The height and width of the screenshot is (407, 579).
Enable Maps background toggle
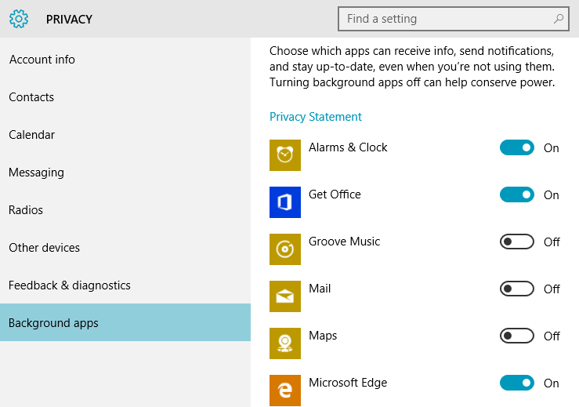click(517, 336)
